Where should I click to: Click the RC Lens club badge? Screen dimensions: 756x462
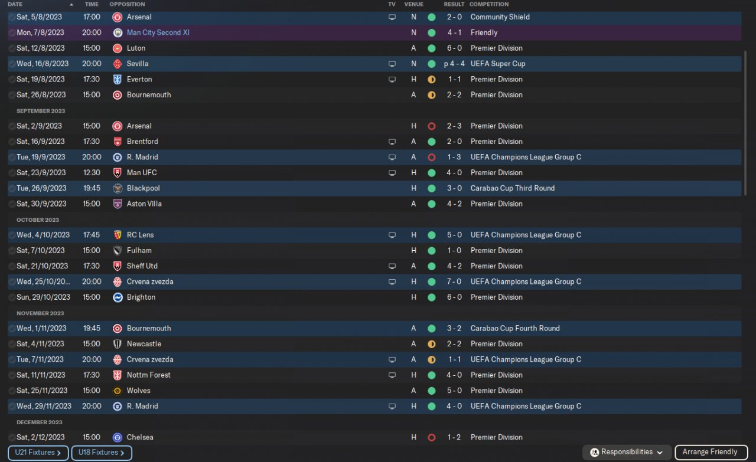[118, 235]
